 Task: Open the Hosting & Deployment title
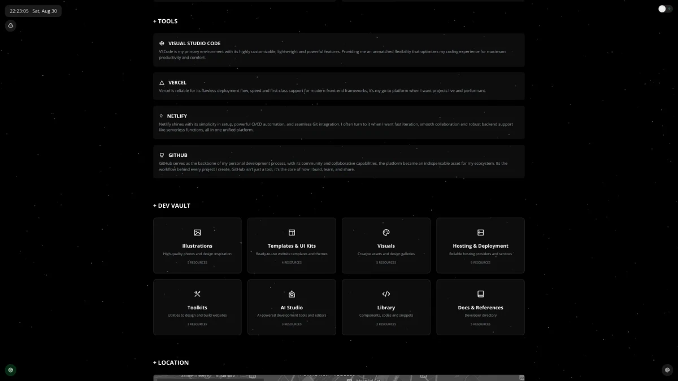[480, 246]
